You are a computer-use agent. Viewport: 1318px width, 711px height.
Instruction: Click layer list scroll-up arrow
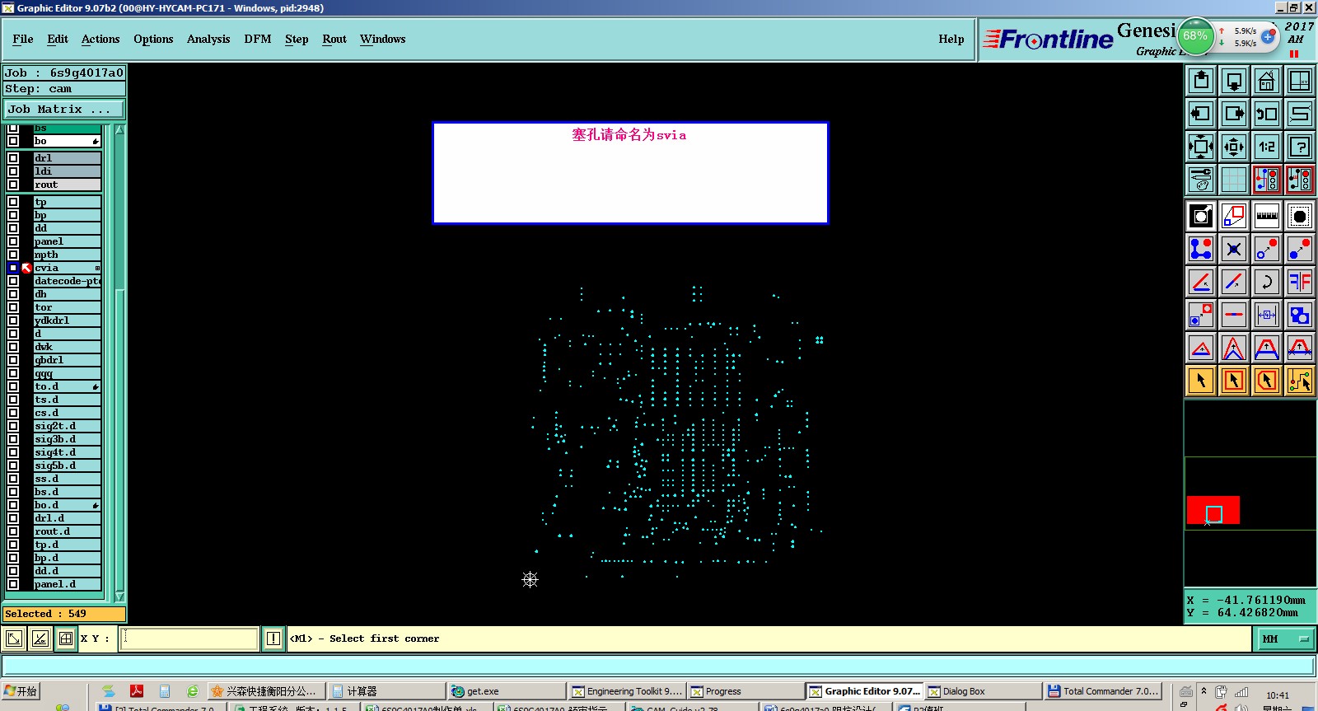click(119, 130)
